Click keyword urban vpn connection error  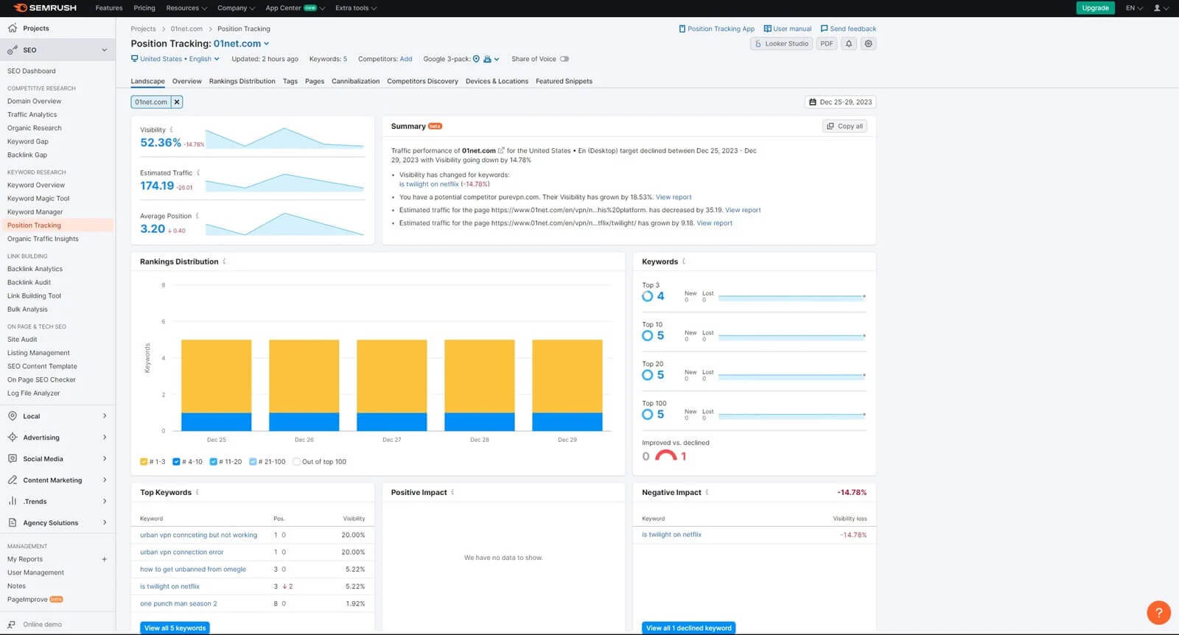[x=182, y=552]
